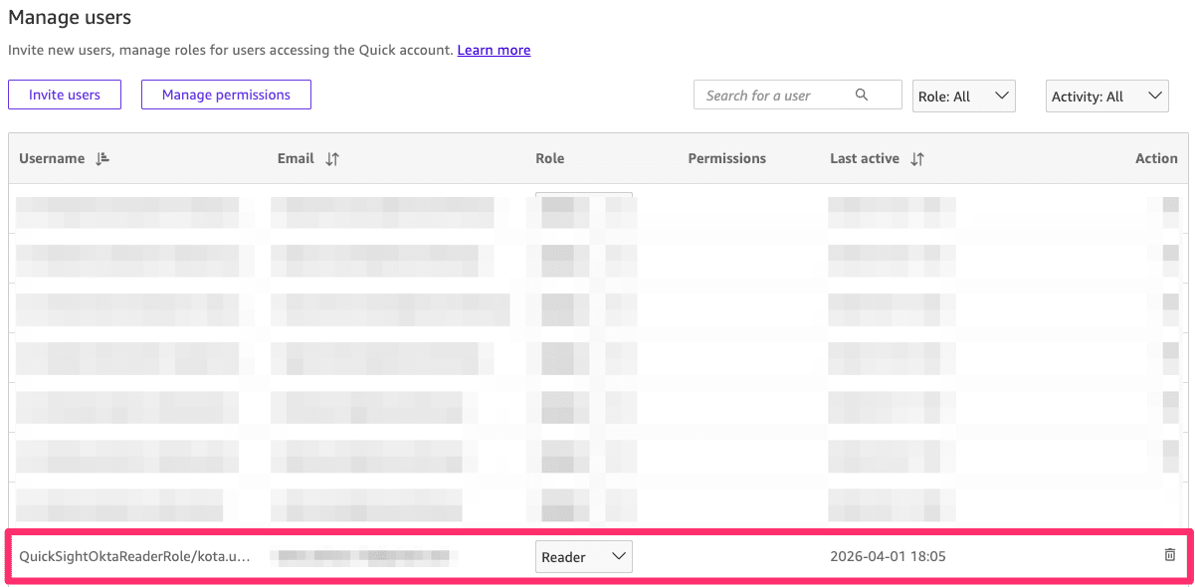Click the Email column sort arrows
The width and height of the screenshot is (1195, 587).
332,159
